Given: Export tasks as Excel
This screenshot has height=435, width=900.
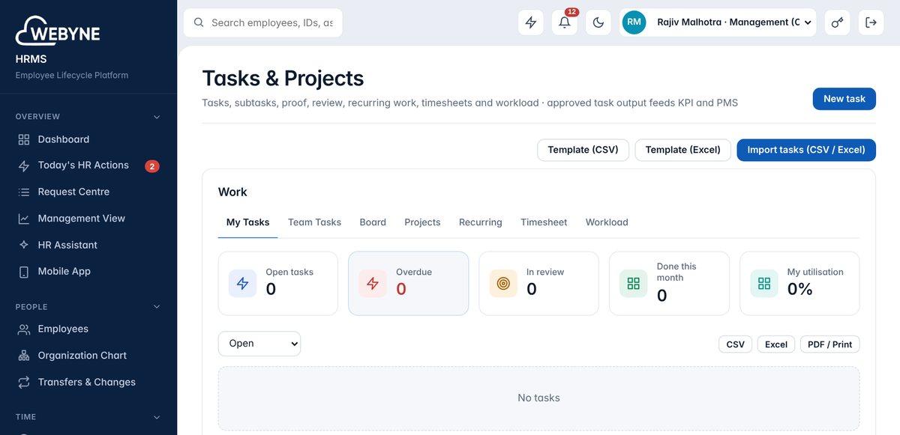Looking at the screenshot, I should pos(776,344).
